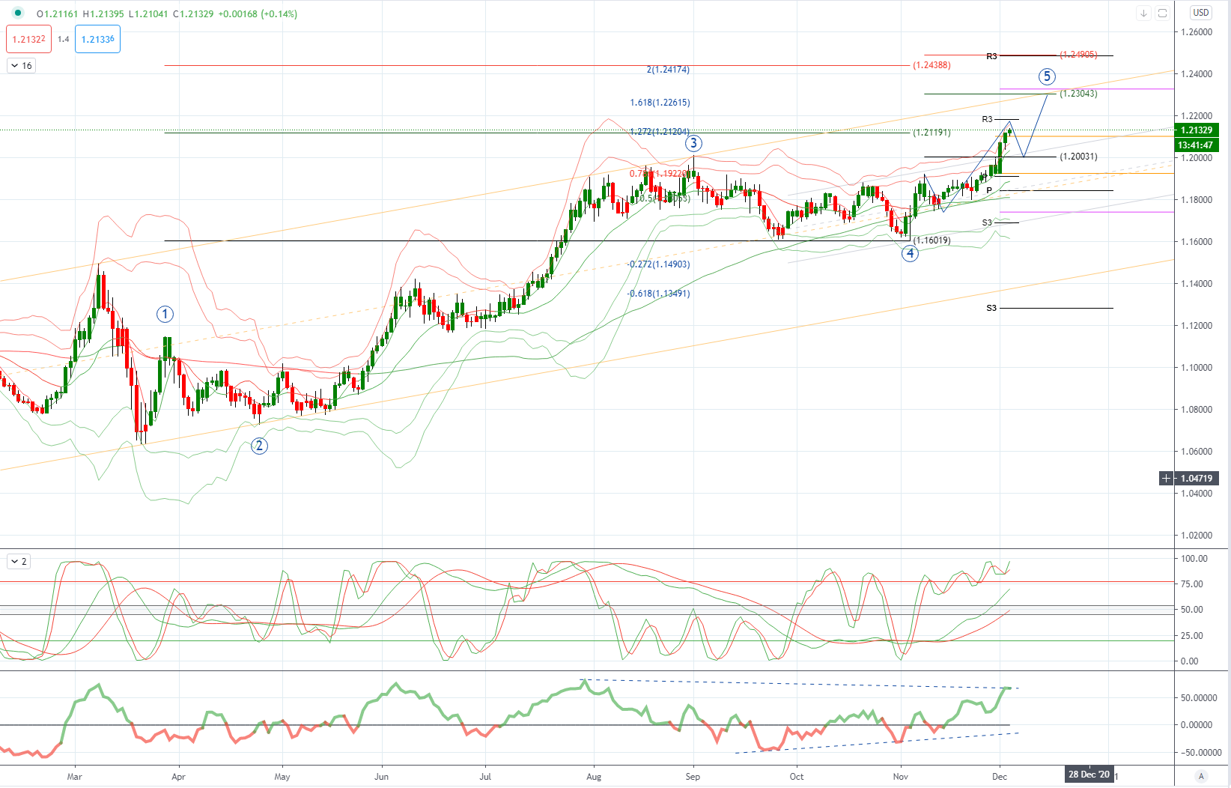Click the fib level -0.618(1.13491) label
This screenshot has height=788, width=1231.
[x=658, y=294]
